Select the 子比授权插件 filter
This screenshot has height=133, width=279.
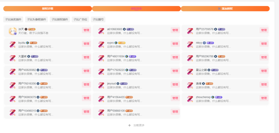[60, 19]
